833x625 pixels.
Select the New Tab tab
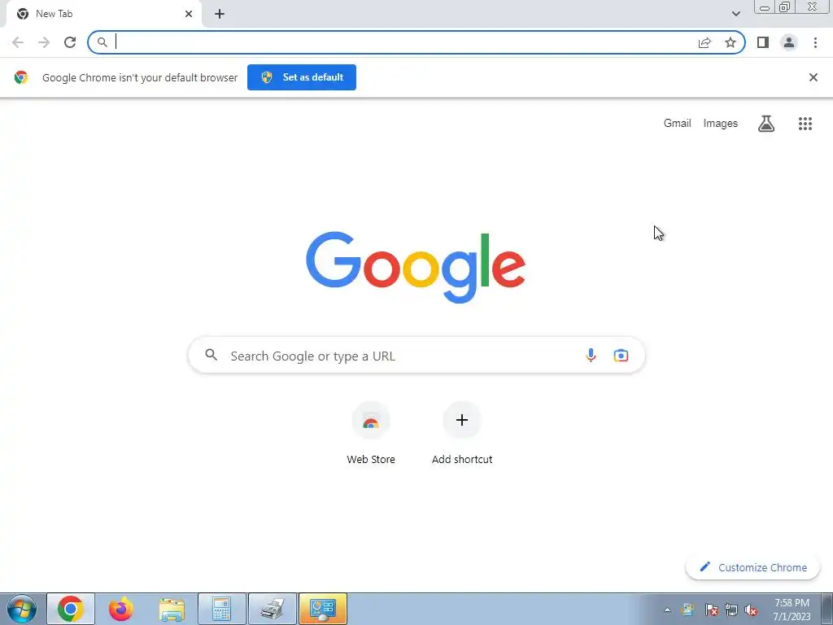(x=104, y=14)
